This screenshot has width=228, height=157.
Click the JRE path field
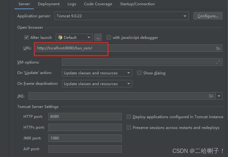point(122,96)
